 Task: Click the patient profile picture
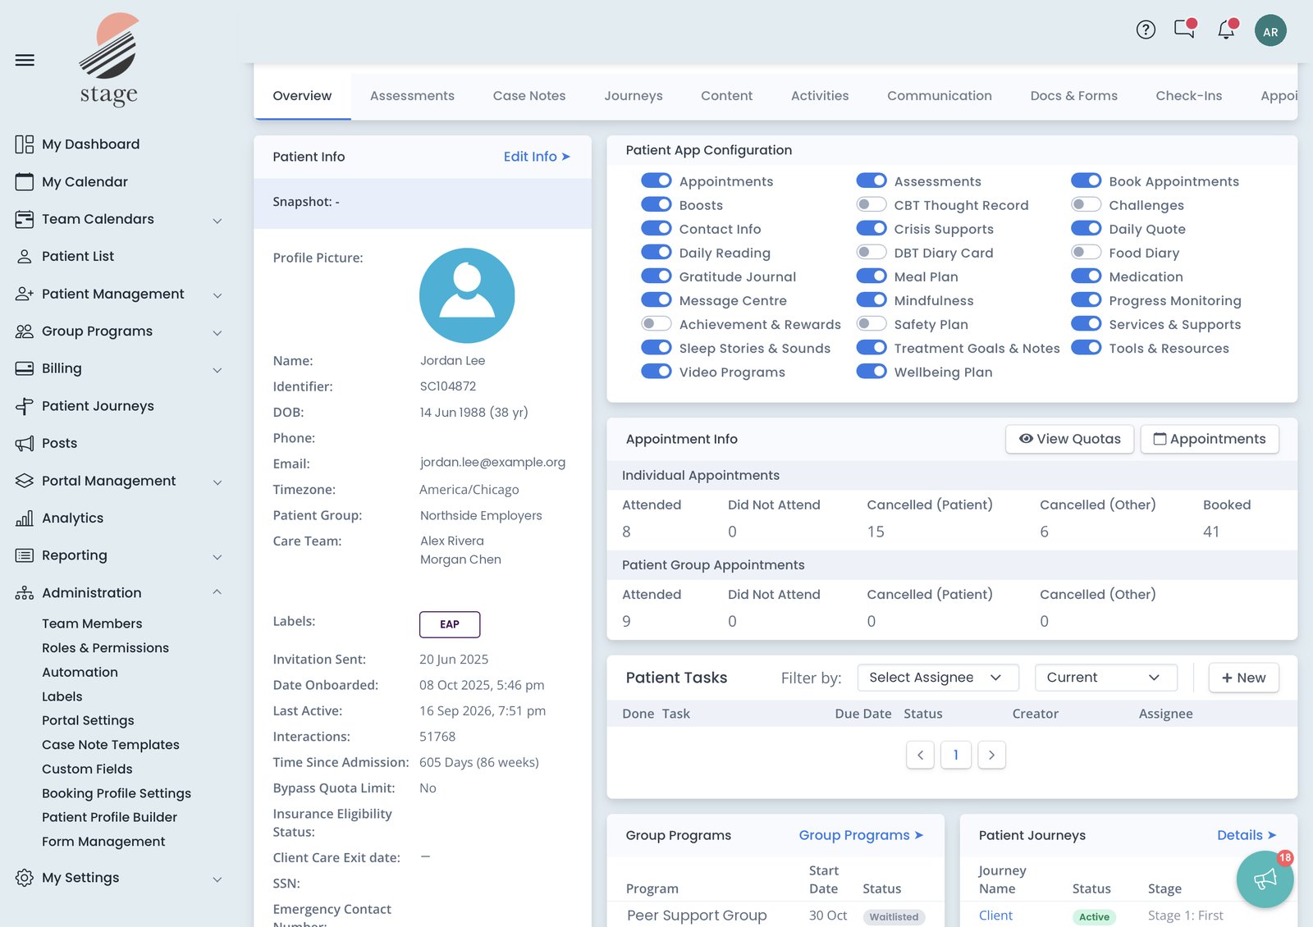(467, 295)
